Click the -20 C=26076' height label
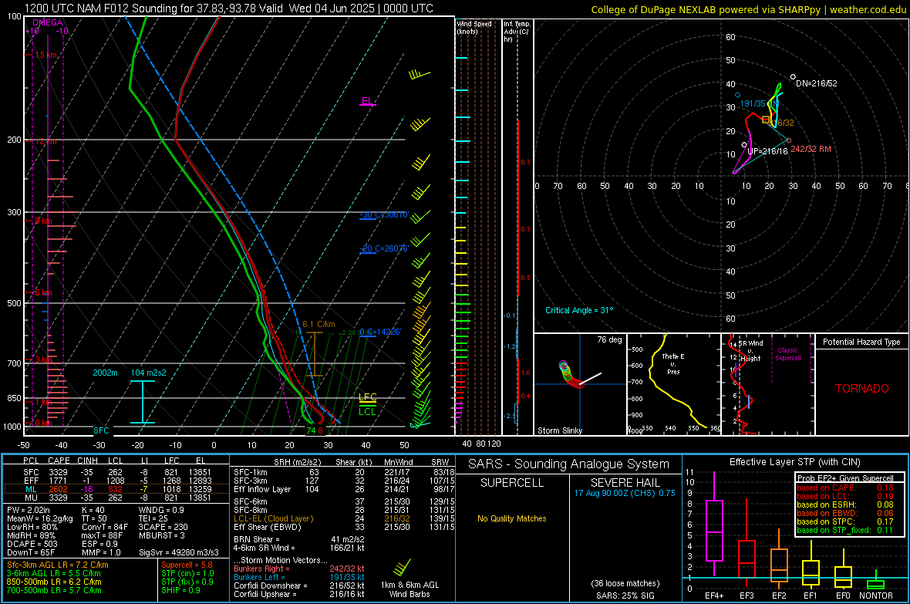This screenshot has height=604, width=910. pyautogui.click(x=384, y=248)
